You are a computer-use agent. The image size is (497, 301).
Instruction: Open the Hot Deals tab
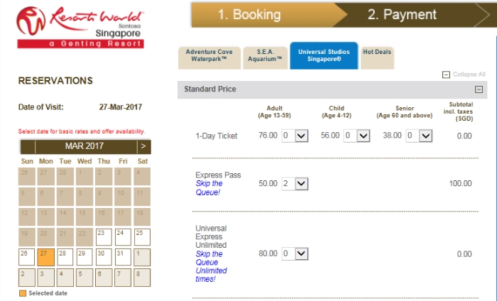pos(377,58)
